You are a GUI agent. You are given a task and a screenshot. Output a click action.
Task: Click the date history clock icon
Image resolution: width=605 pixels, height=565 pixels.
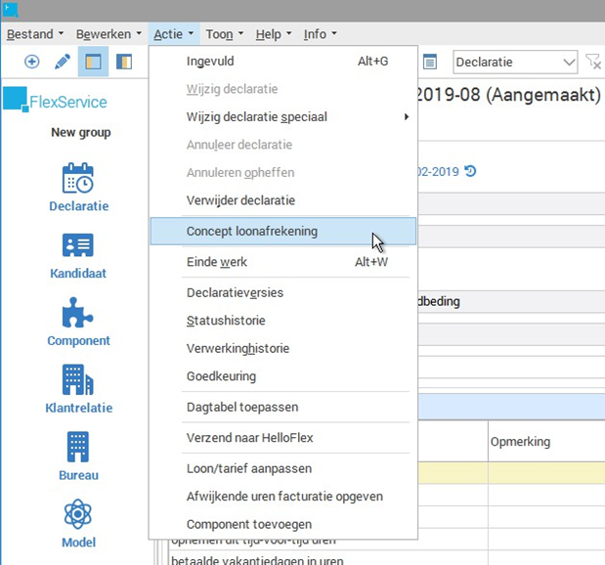(470, 172)
